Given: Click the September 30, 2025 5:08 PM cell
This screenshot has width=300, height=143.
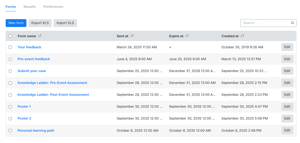Looking at the screenshot, I should [x=245, y=118].
